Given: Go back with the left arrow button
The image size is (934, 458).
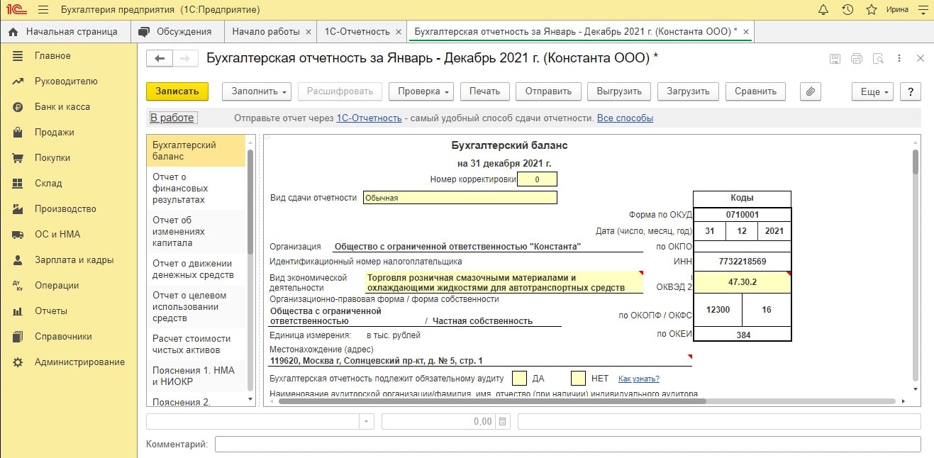Looking at the screenshot, I should [160, 59].
